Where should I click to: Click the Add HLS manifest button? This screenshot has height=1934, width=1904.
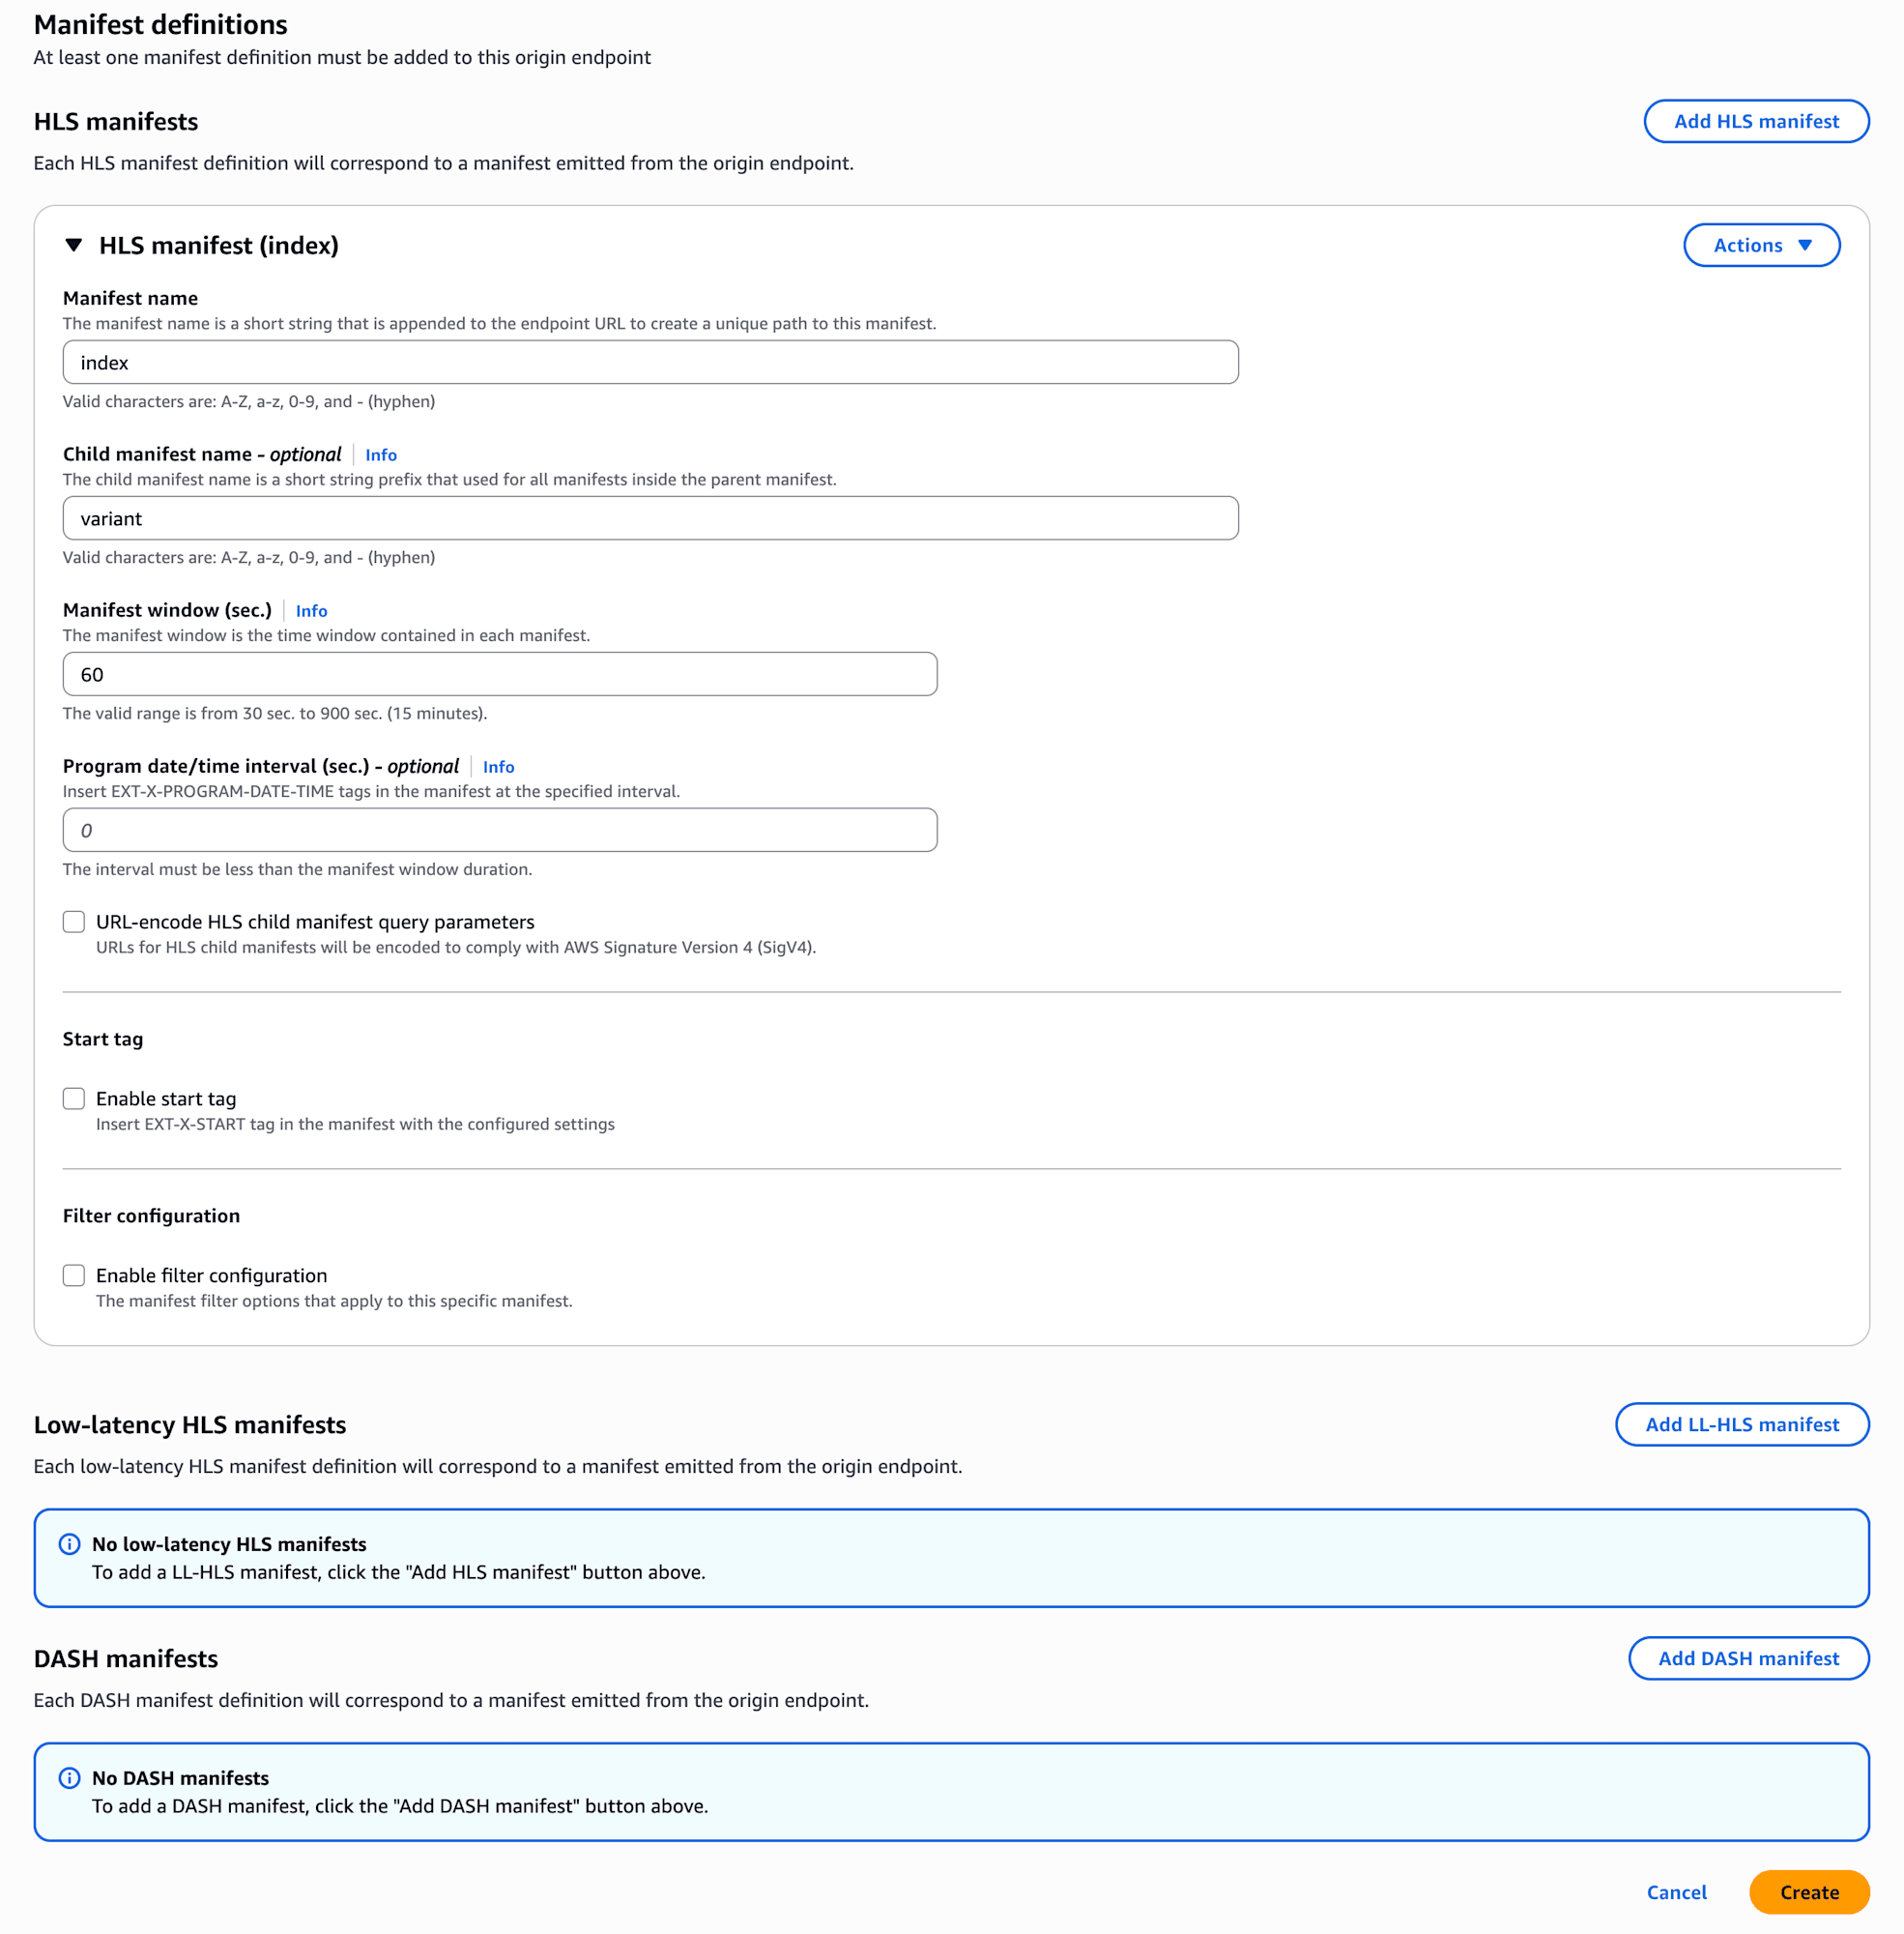1755,121
